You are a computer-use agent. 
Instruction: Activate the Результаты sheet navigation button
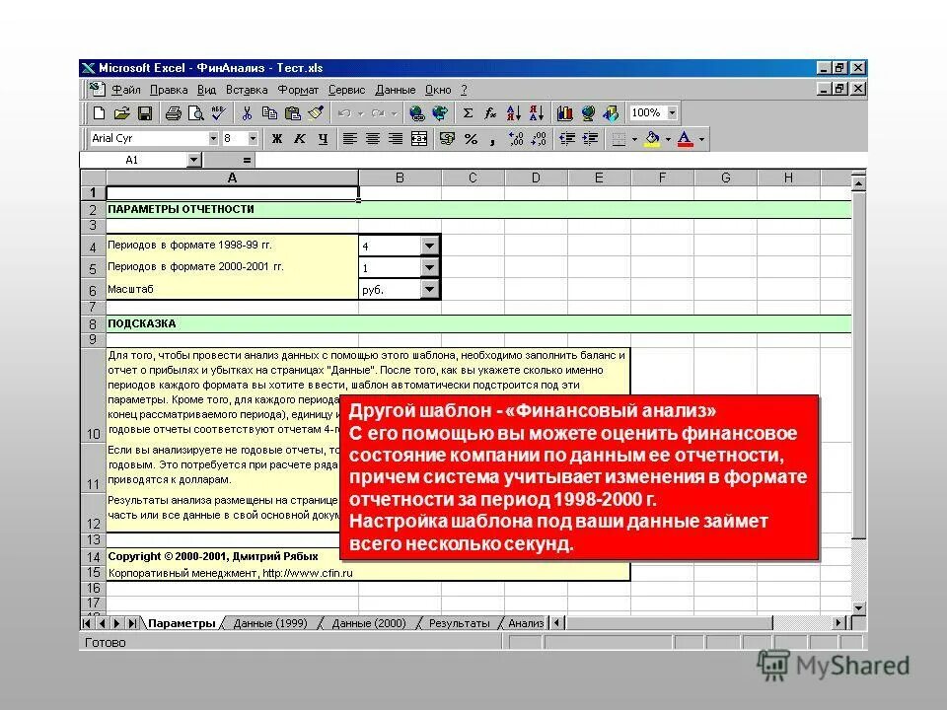[459, 622]
